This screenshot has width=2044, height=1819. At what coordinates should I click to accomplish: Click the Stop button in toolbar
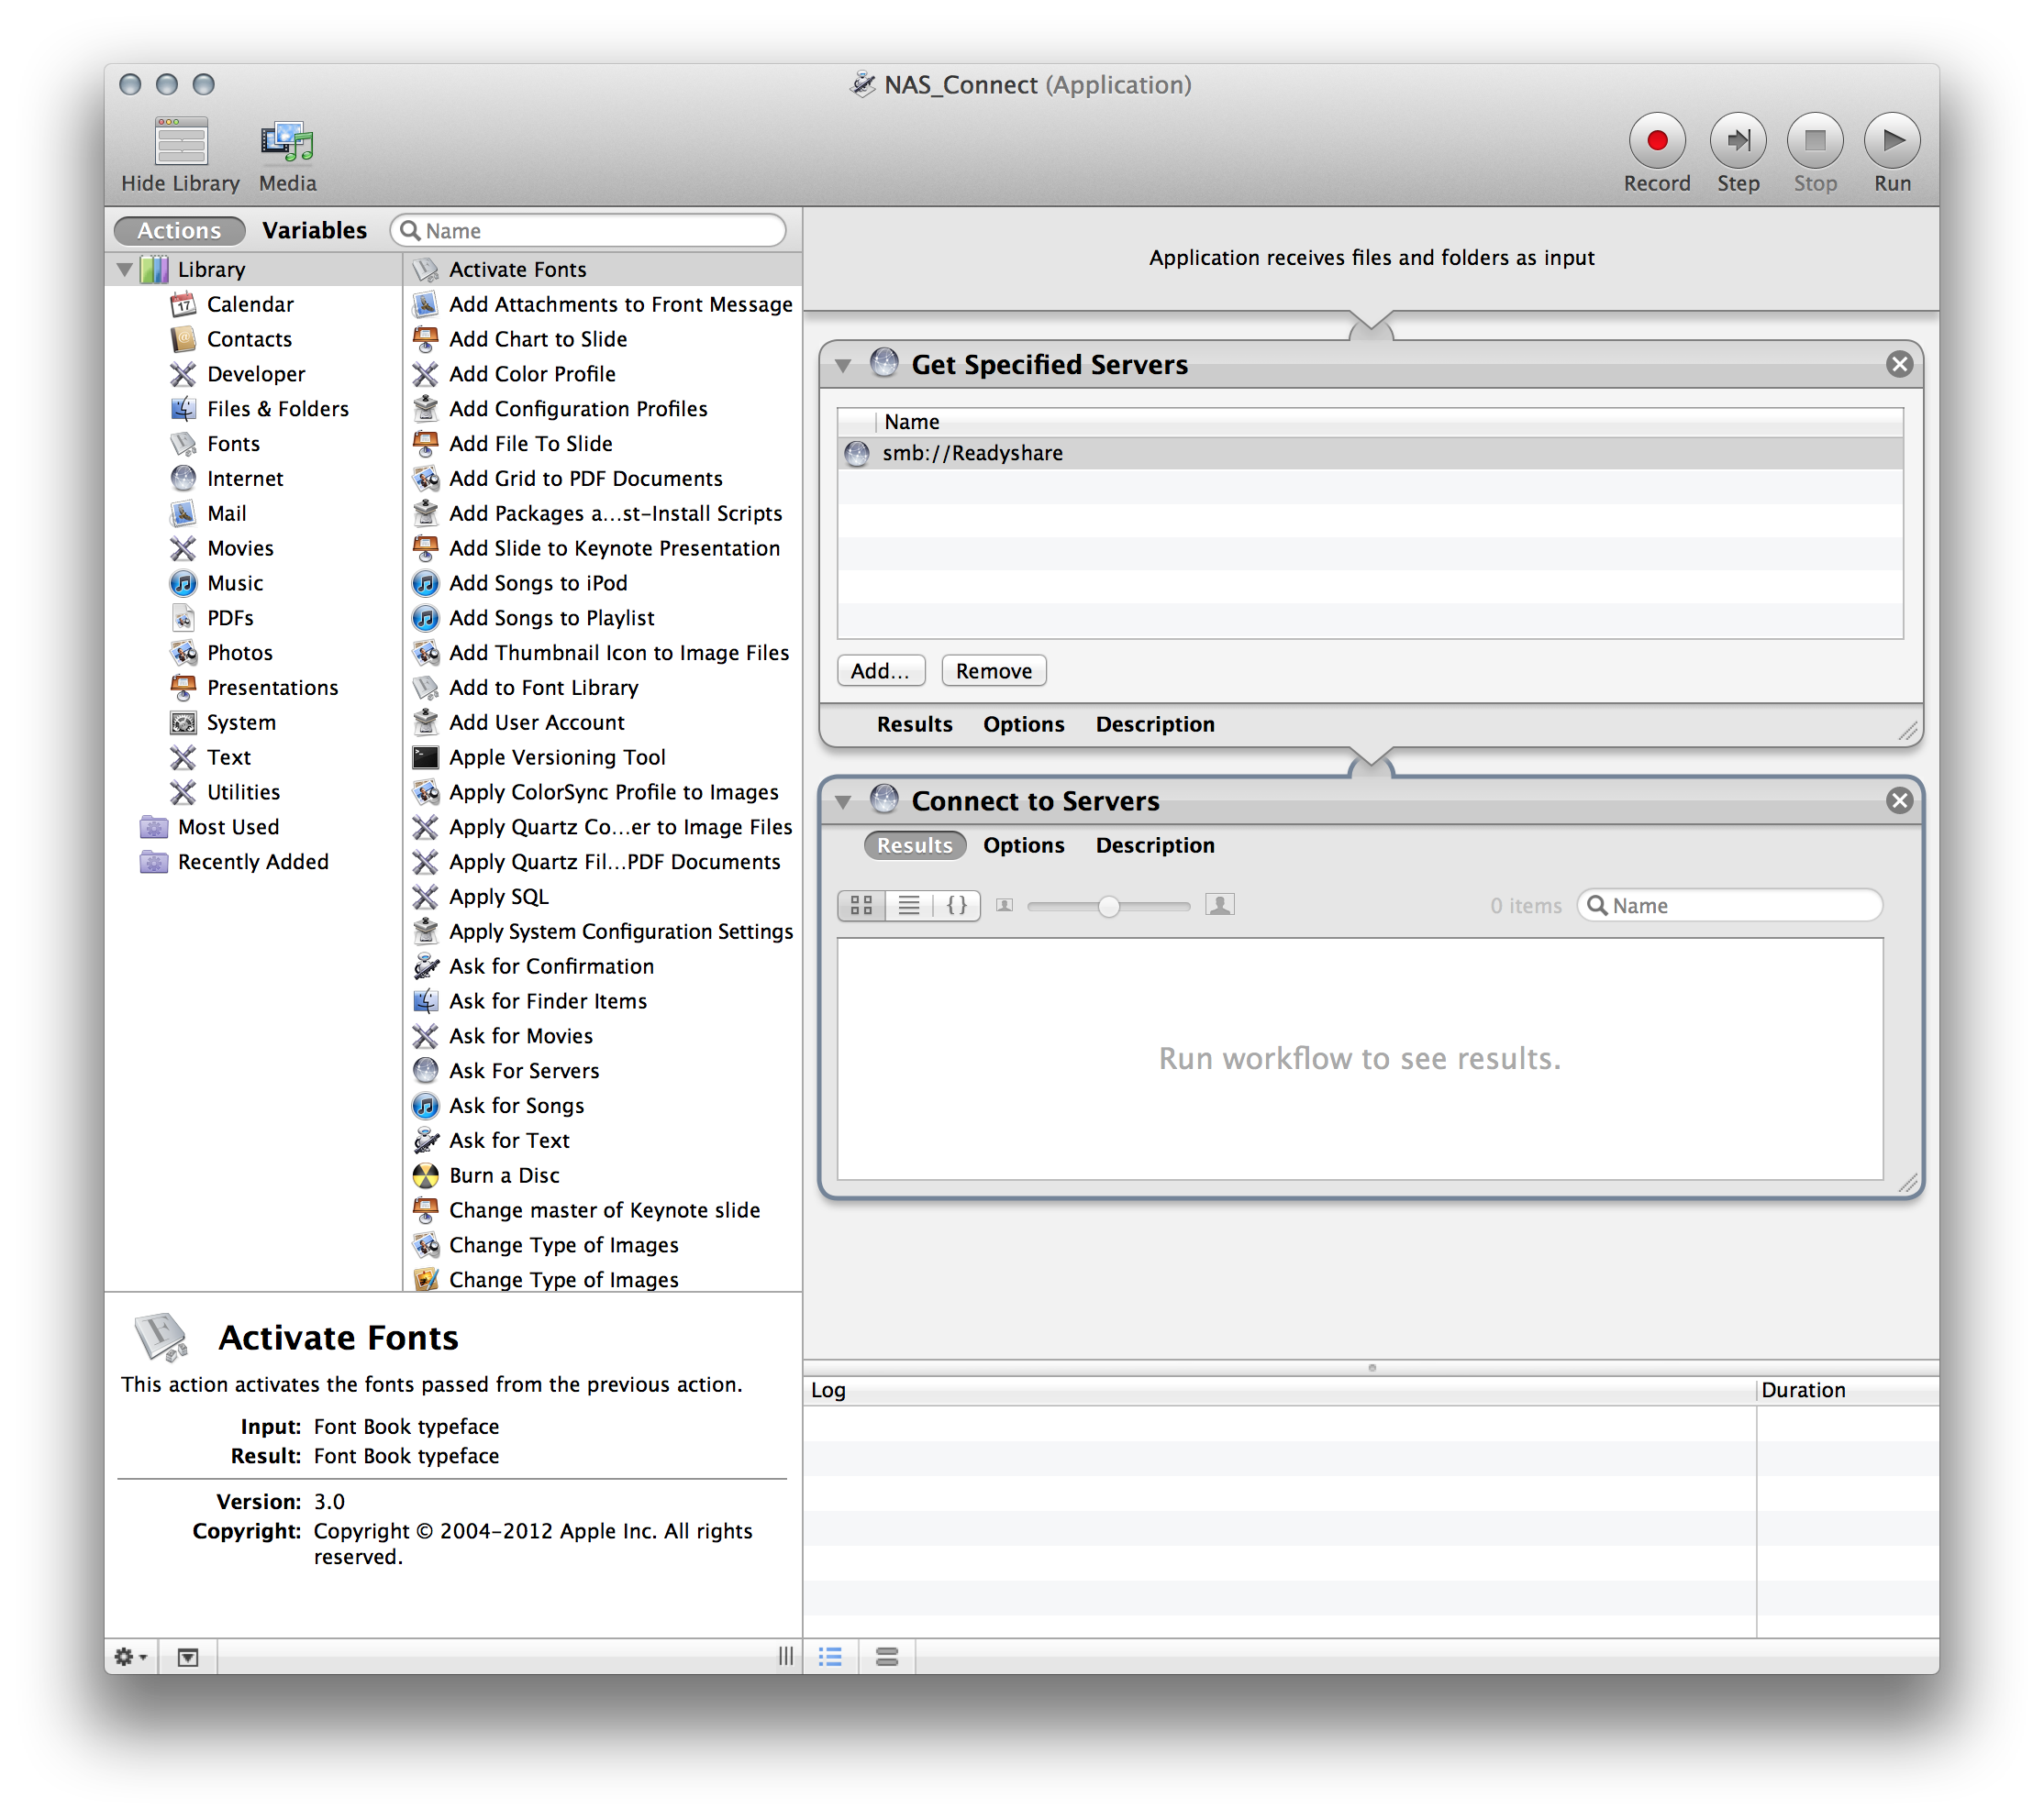click(x=1814, y=141)
